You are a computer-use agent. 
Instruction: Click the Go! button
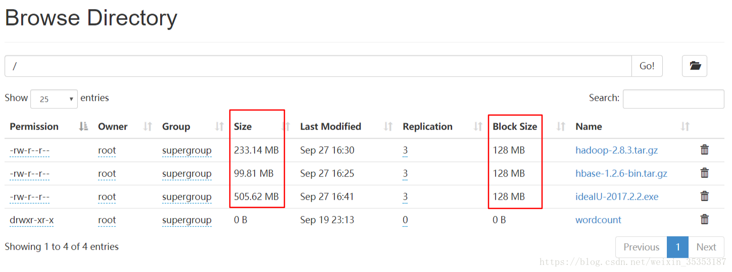(647, 66)
